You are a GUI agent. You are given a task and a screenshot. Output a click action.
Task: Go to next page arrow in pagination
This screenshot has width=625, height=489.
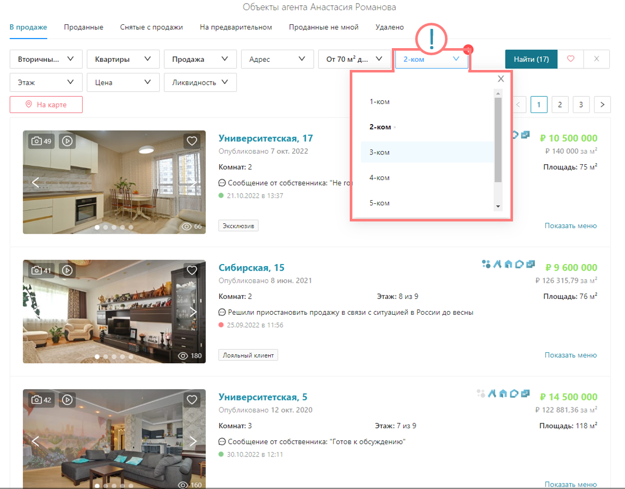[602, 104]
